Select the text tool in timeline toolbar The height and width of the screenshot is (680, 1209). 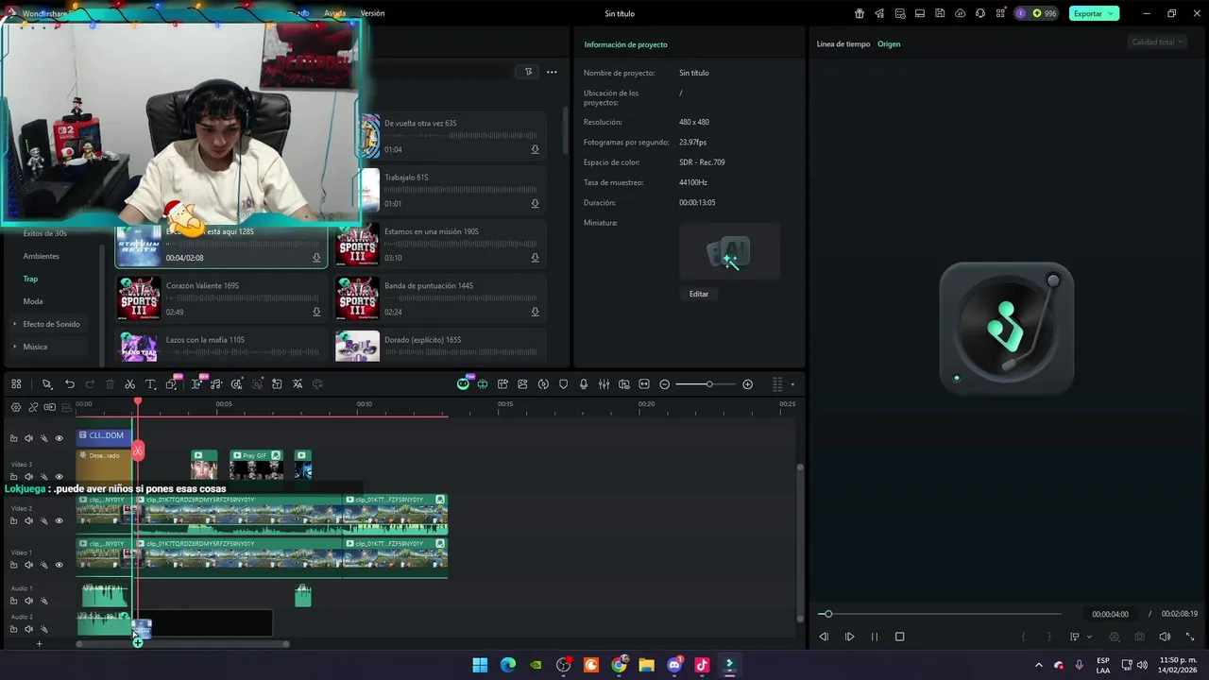150,384
